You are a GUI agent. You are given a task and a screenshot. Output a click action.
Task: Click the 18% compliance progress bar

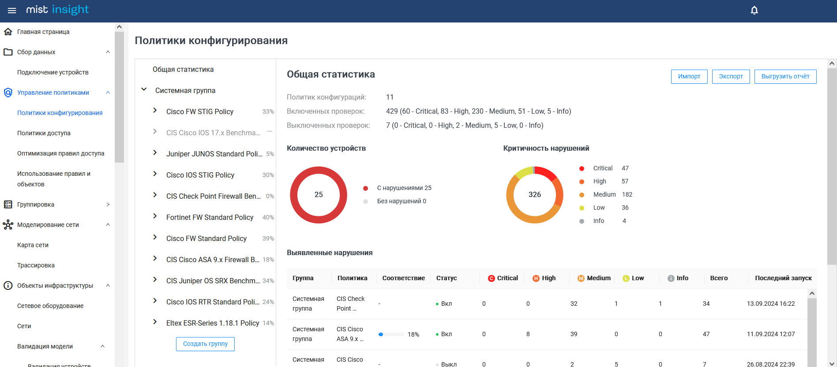point(391,334)
